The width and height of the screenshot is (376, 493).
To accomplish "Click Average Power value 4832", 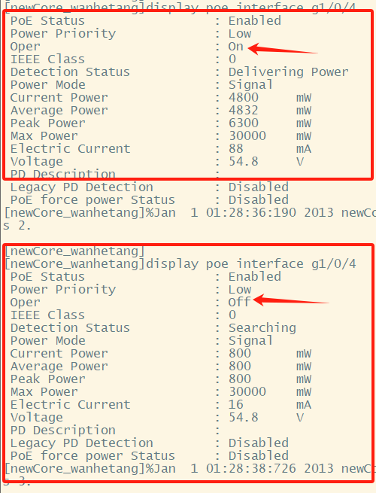I will pos(244,111).
